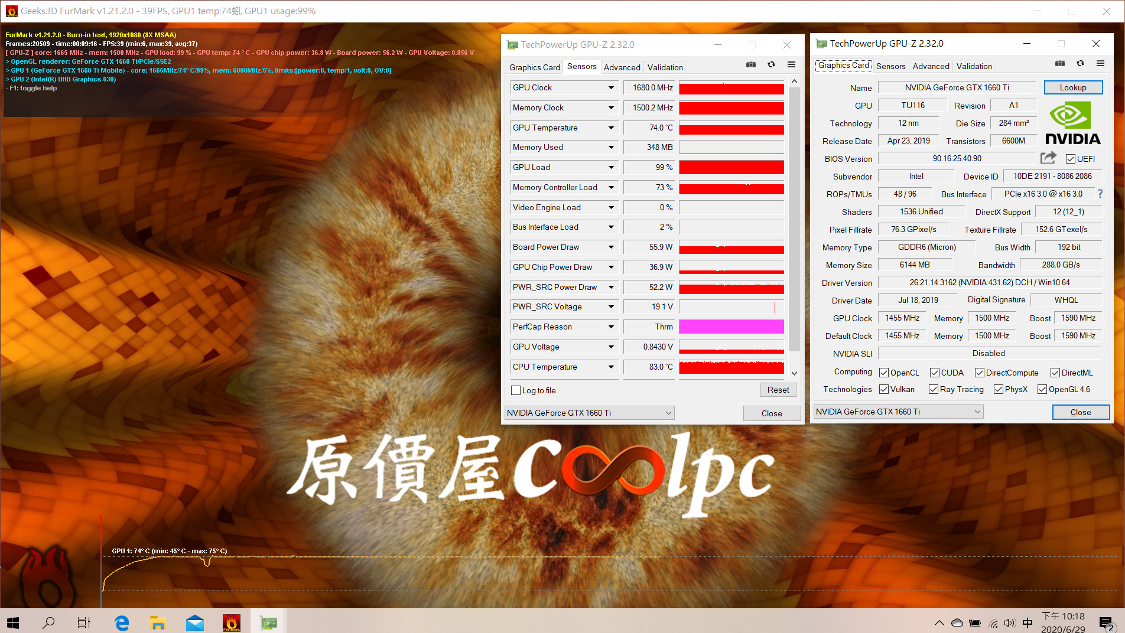Viewport: 1125px width, 633px height.
Task: Select the Validation tab in the right GPU-Z window
Action: tap(974, 66)
